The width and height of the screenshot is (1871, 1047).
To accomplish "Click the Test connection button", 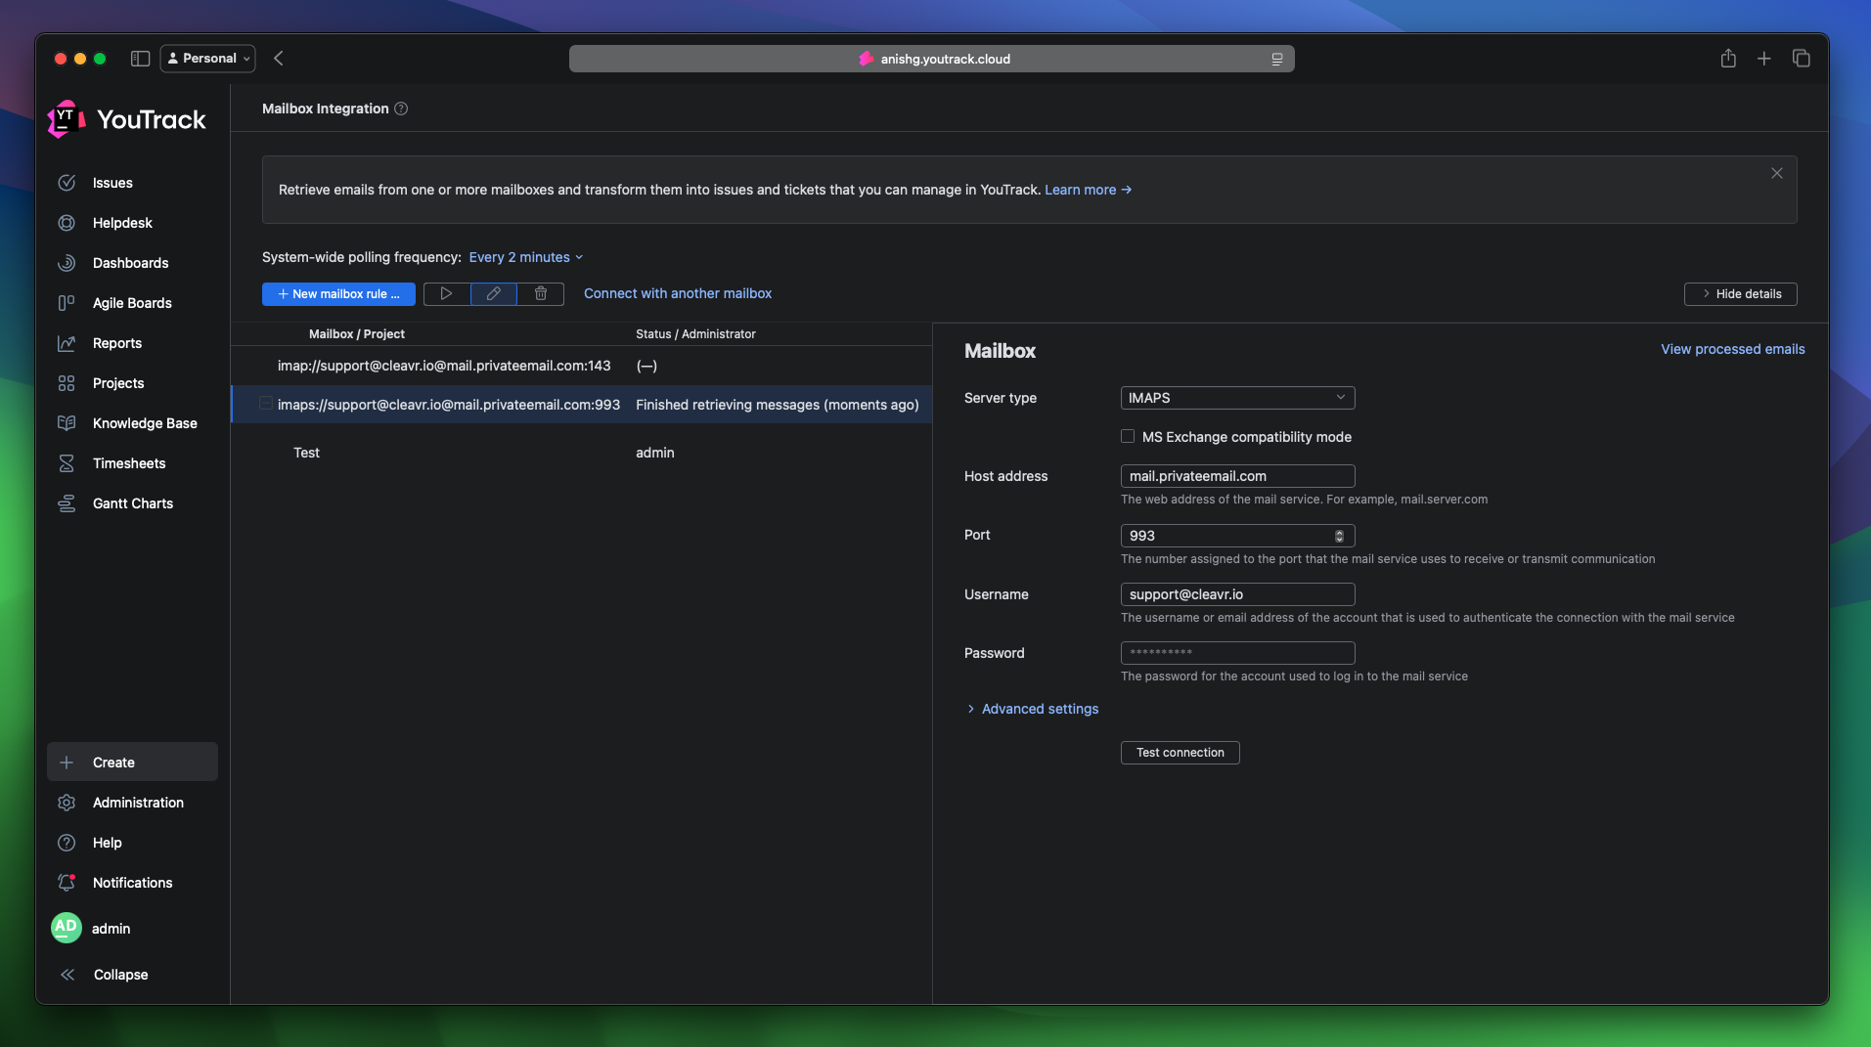I will tap(1179, 753).
